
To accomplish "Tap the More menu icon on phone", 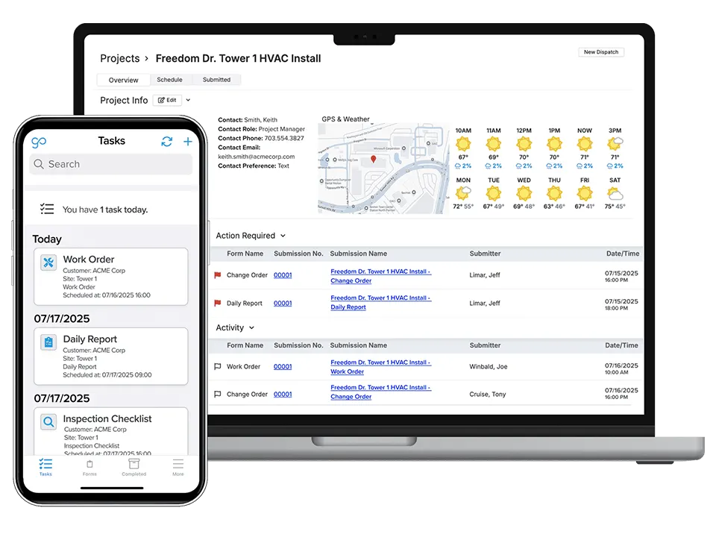I will pos(178,467).
